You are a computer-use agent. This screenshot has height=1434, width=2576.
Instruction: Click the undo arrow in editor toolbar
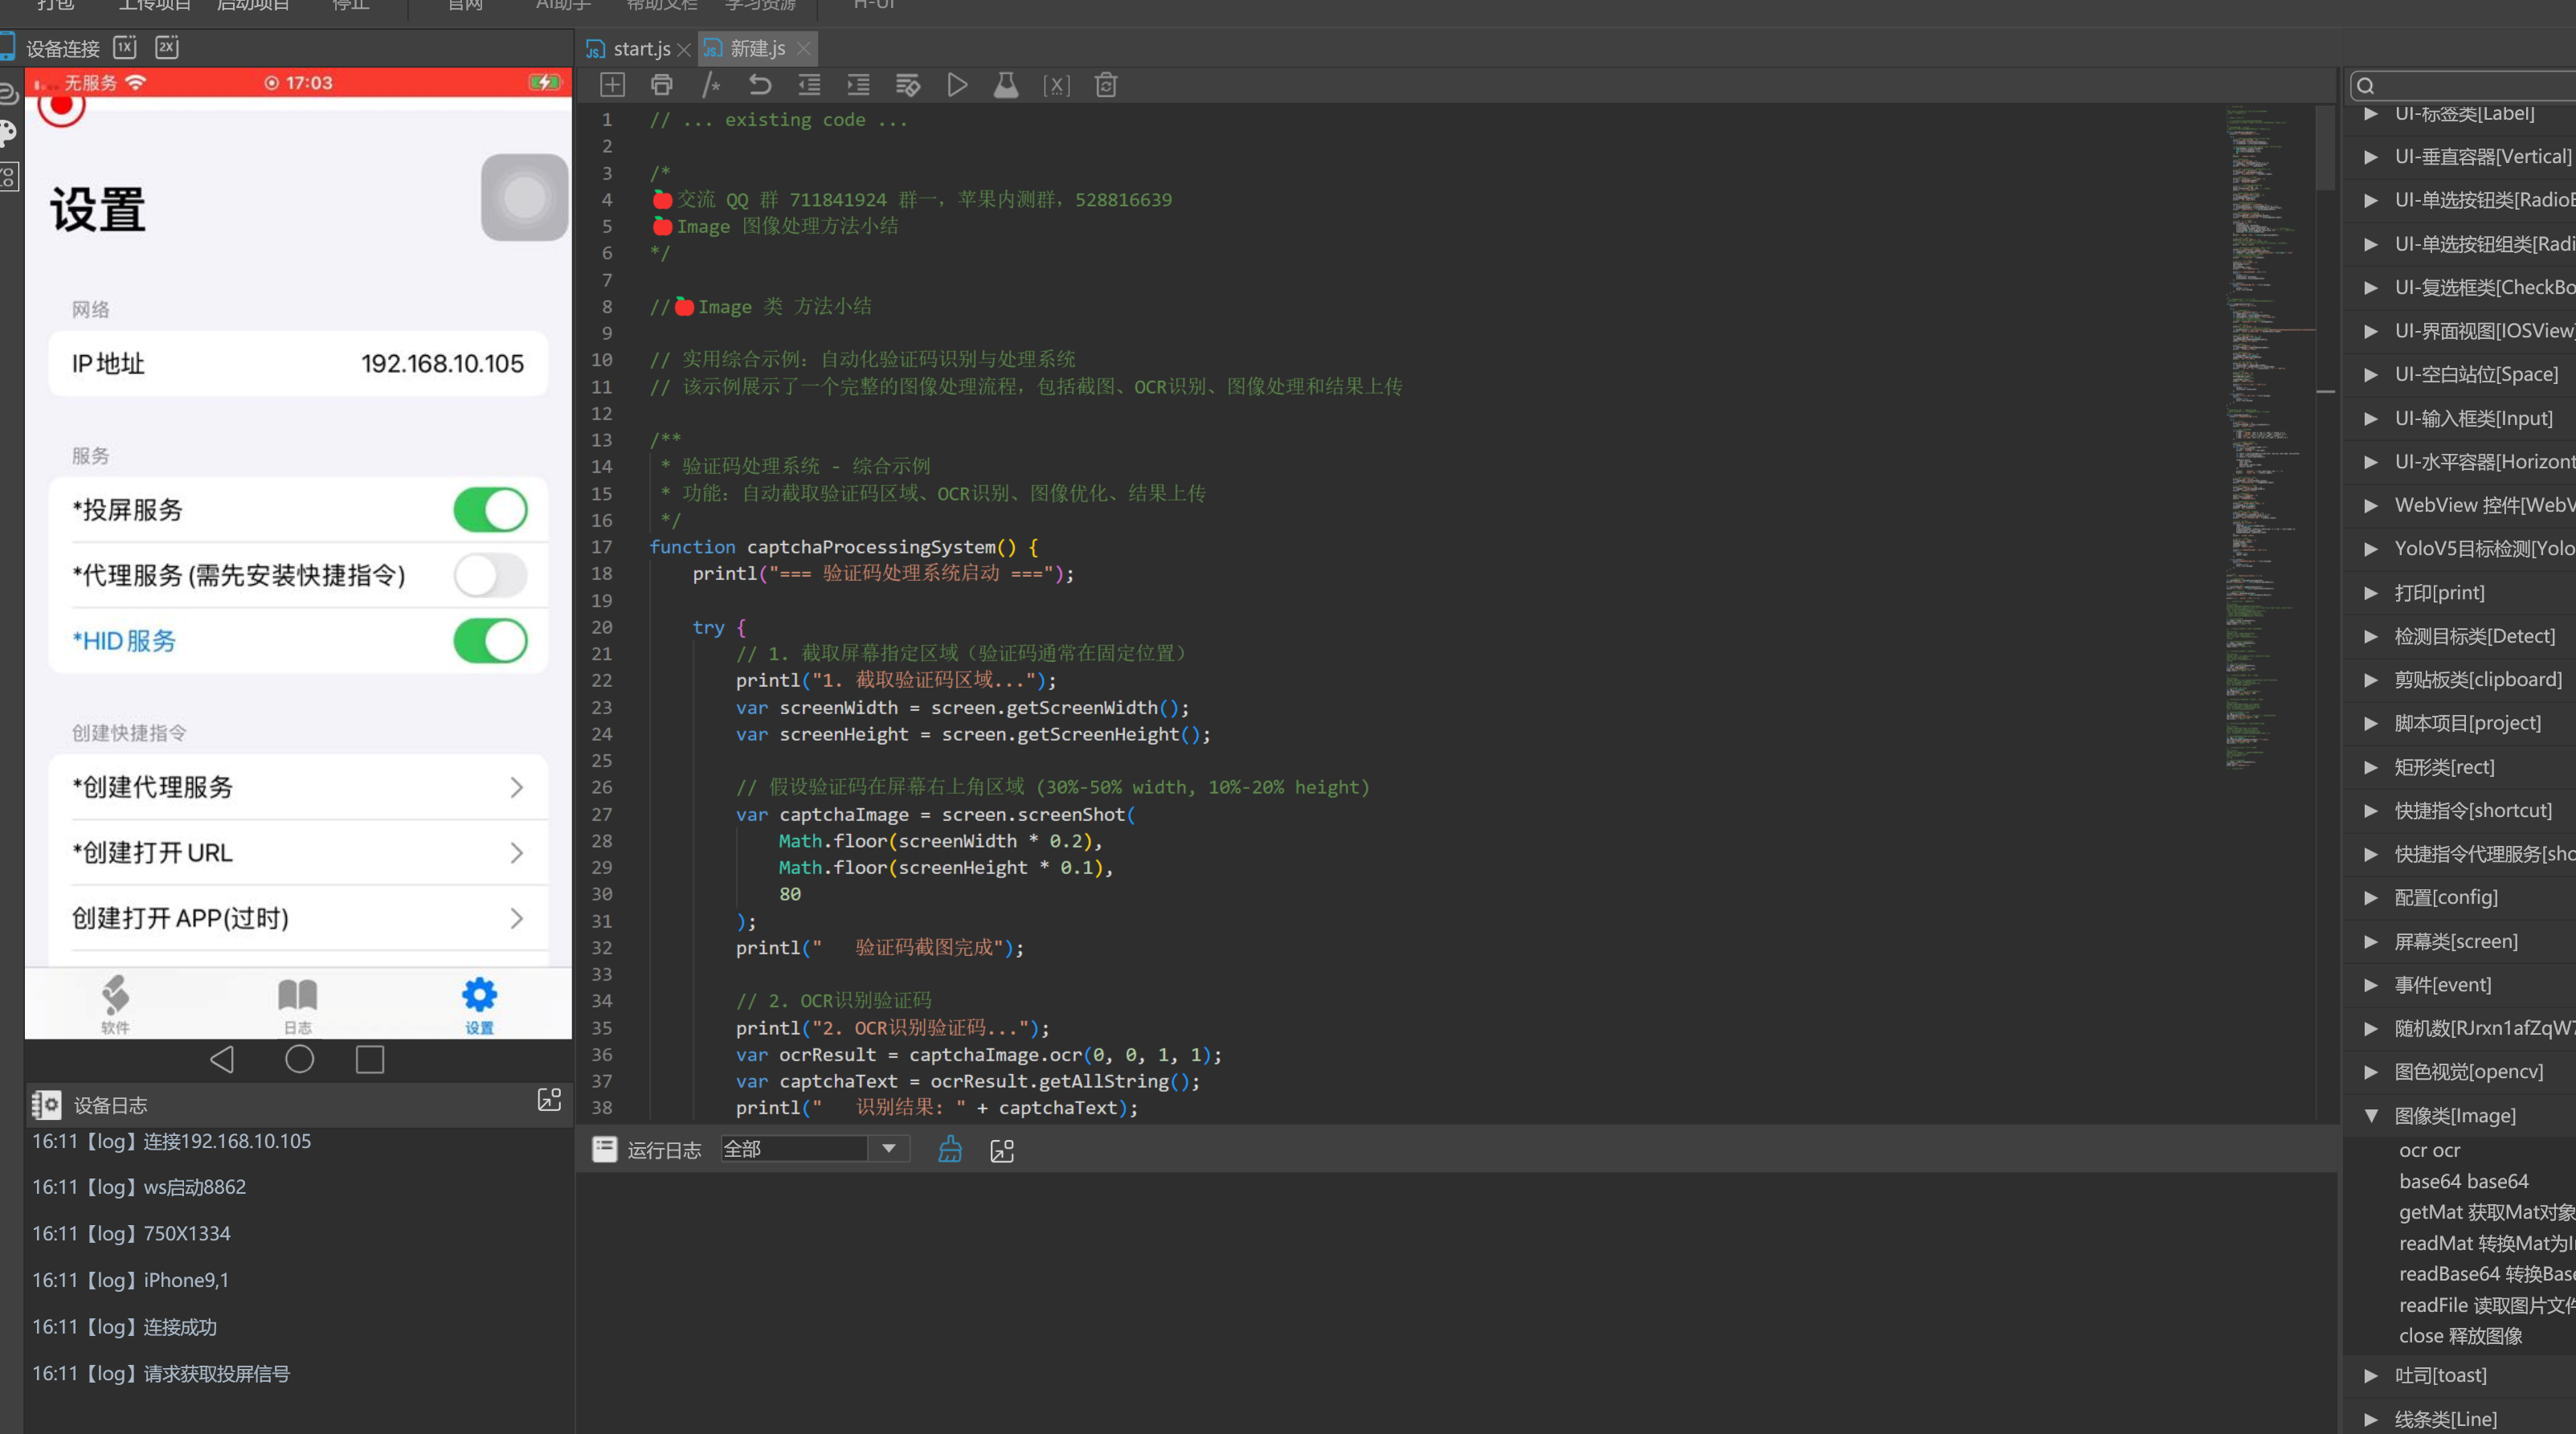[x=760, y=85]
